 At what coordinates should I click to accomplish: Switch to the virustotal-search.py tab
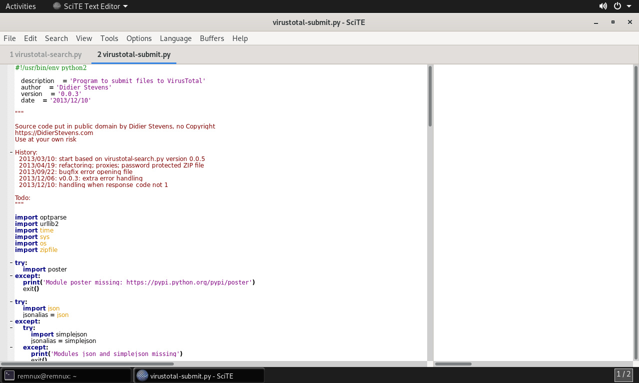click(45, 54)
